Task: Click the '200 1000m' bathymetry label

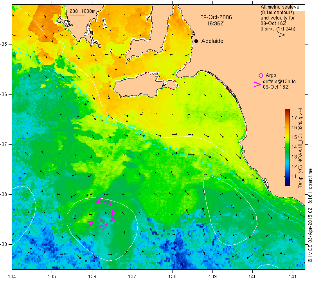Action: 83,11
